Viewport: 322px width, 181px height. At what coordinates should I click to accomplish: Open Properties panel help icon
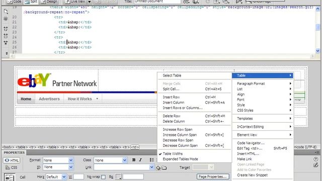316,159
